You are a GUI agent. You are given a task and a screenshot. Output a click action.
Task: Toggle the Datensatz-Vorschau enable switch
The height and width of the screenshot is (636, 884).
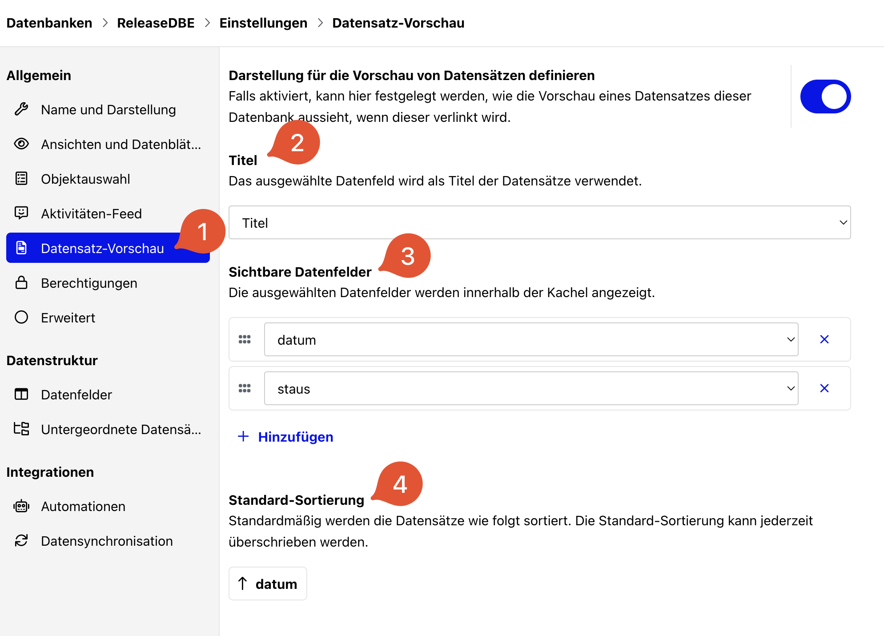coord(825,97)
